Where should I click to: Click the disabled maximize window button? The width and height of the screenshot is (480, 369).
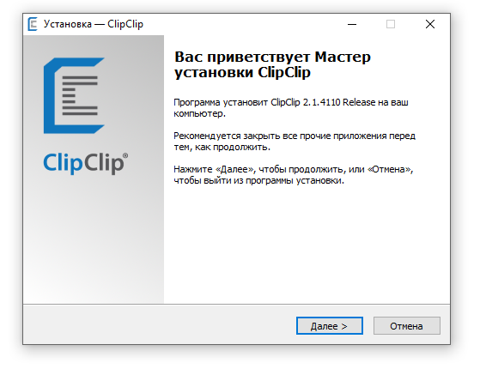(391, 24)
